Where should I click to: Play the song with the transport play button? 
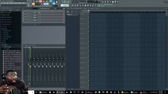pos(36,4)
